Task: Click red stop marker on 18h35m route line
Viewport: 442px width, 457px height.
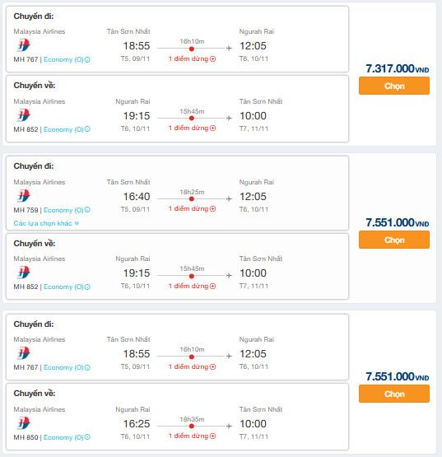Action: pyautogui.click(x=192, y=426)
